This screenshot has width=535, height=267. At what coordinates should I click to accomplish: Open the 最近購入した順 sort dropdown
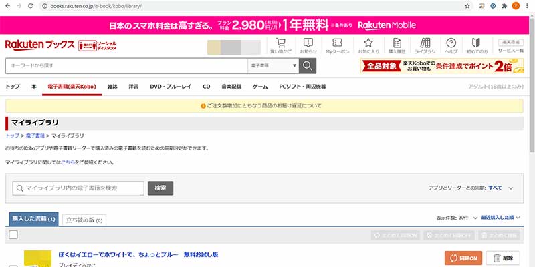point(500,218)
